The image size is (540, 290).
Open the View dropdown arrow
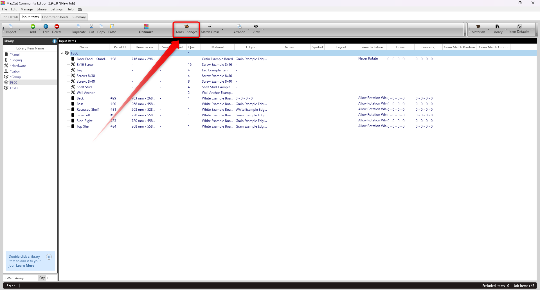point(263,29)
